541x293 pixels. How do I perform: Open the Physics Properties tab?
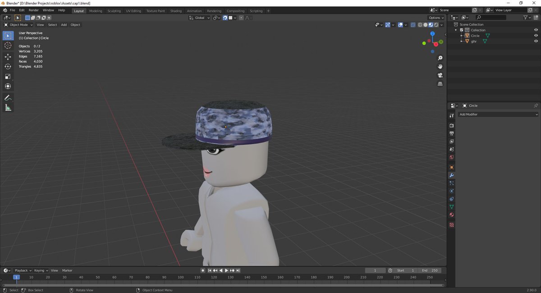tap(451, 191)
